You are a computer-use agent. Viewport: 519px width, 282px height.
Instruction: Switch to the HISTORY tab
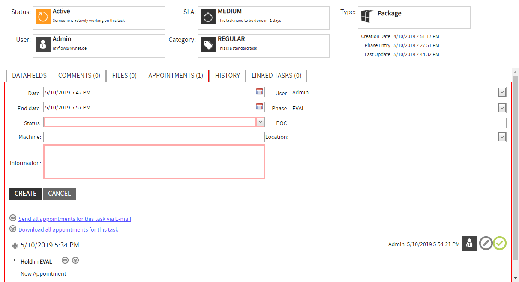tap(227, 76)
